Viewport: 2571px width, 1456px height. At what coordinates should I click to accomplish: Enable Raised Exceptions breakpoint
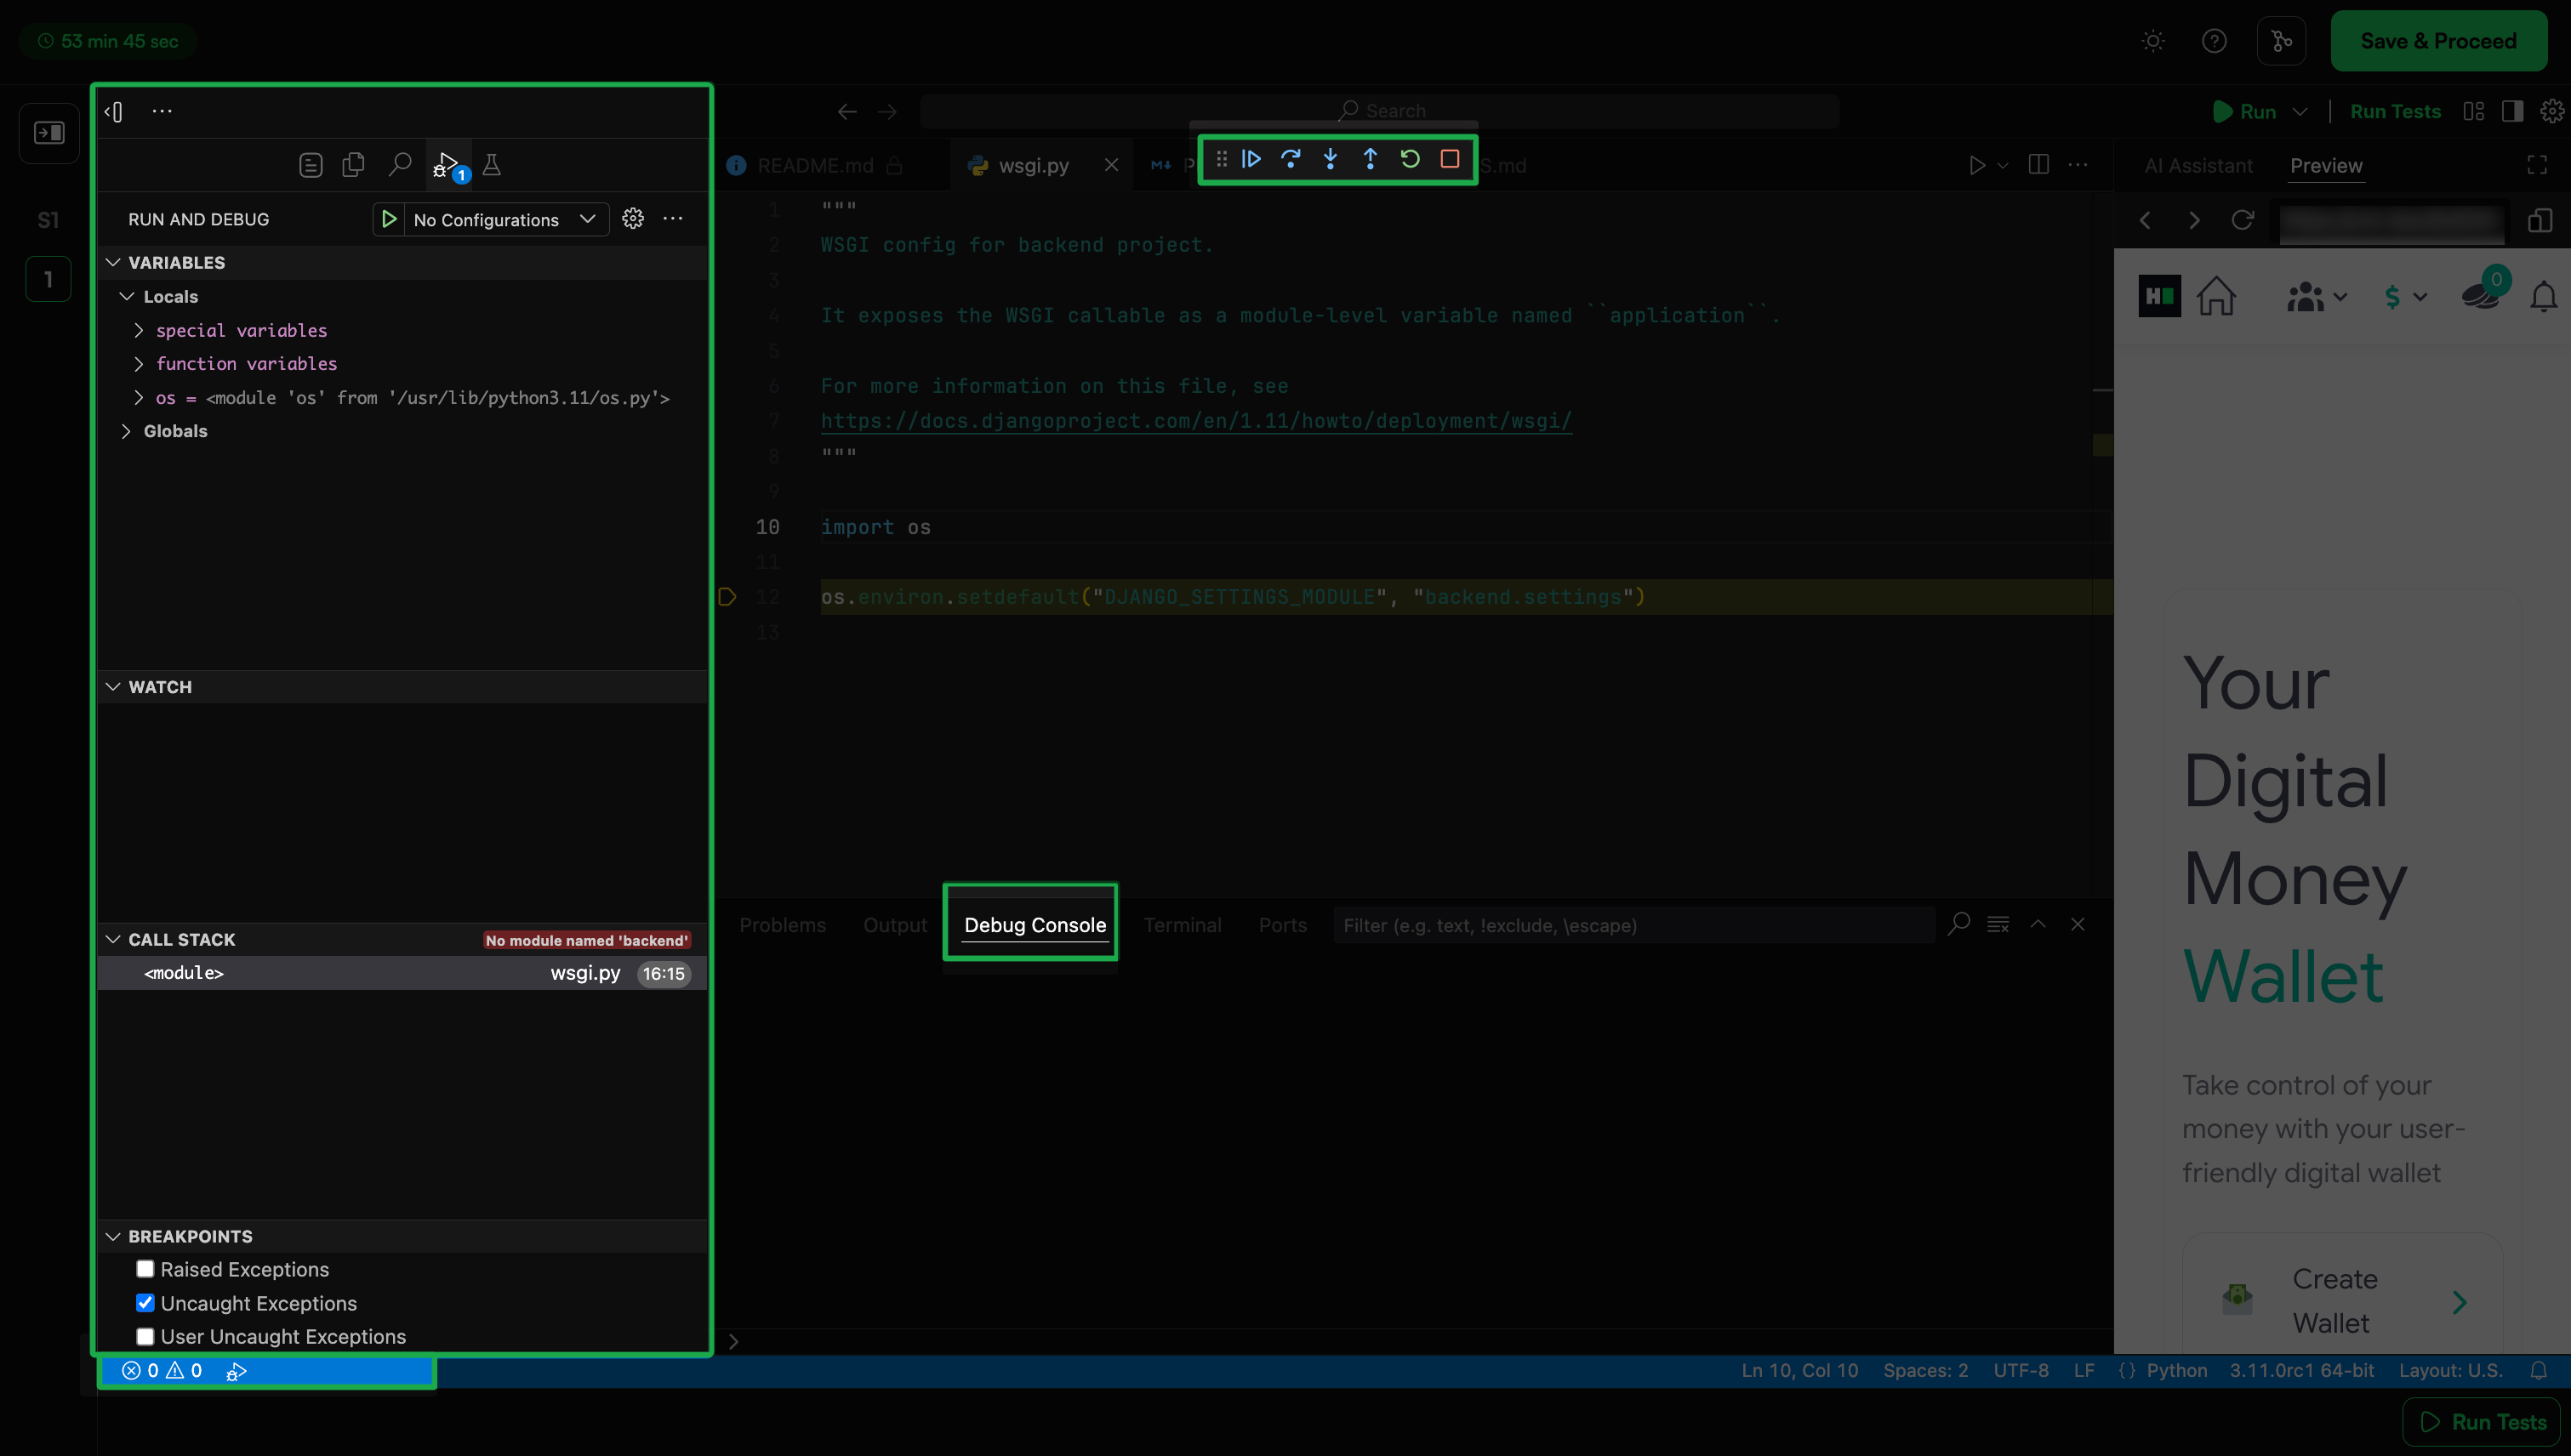pos(146,1269)
